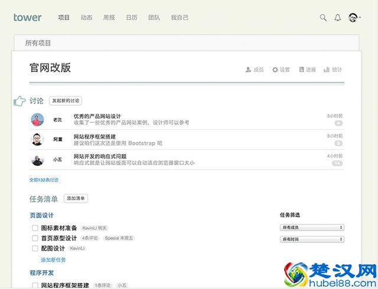Click the tower logo
Screen dimensions: 378x289
coord(28,18)
